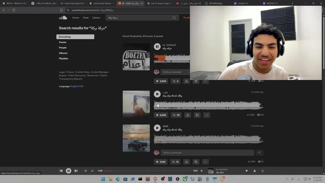The width and height of the screenshot is (325, 183).
Task: Copy link of the 3BSE track
Action: point(196,162)
